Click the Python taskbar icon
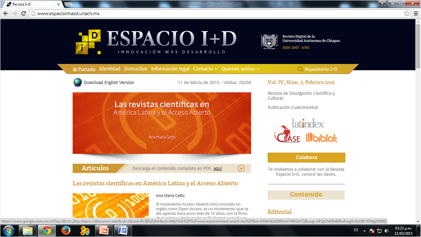Viewport: 421px width, 237px height. coord(85,231)
